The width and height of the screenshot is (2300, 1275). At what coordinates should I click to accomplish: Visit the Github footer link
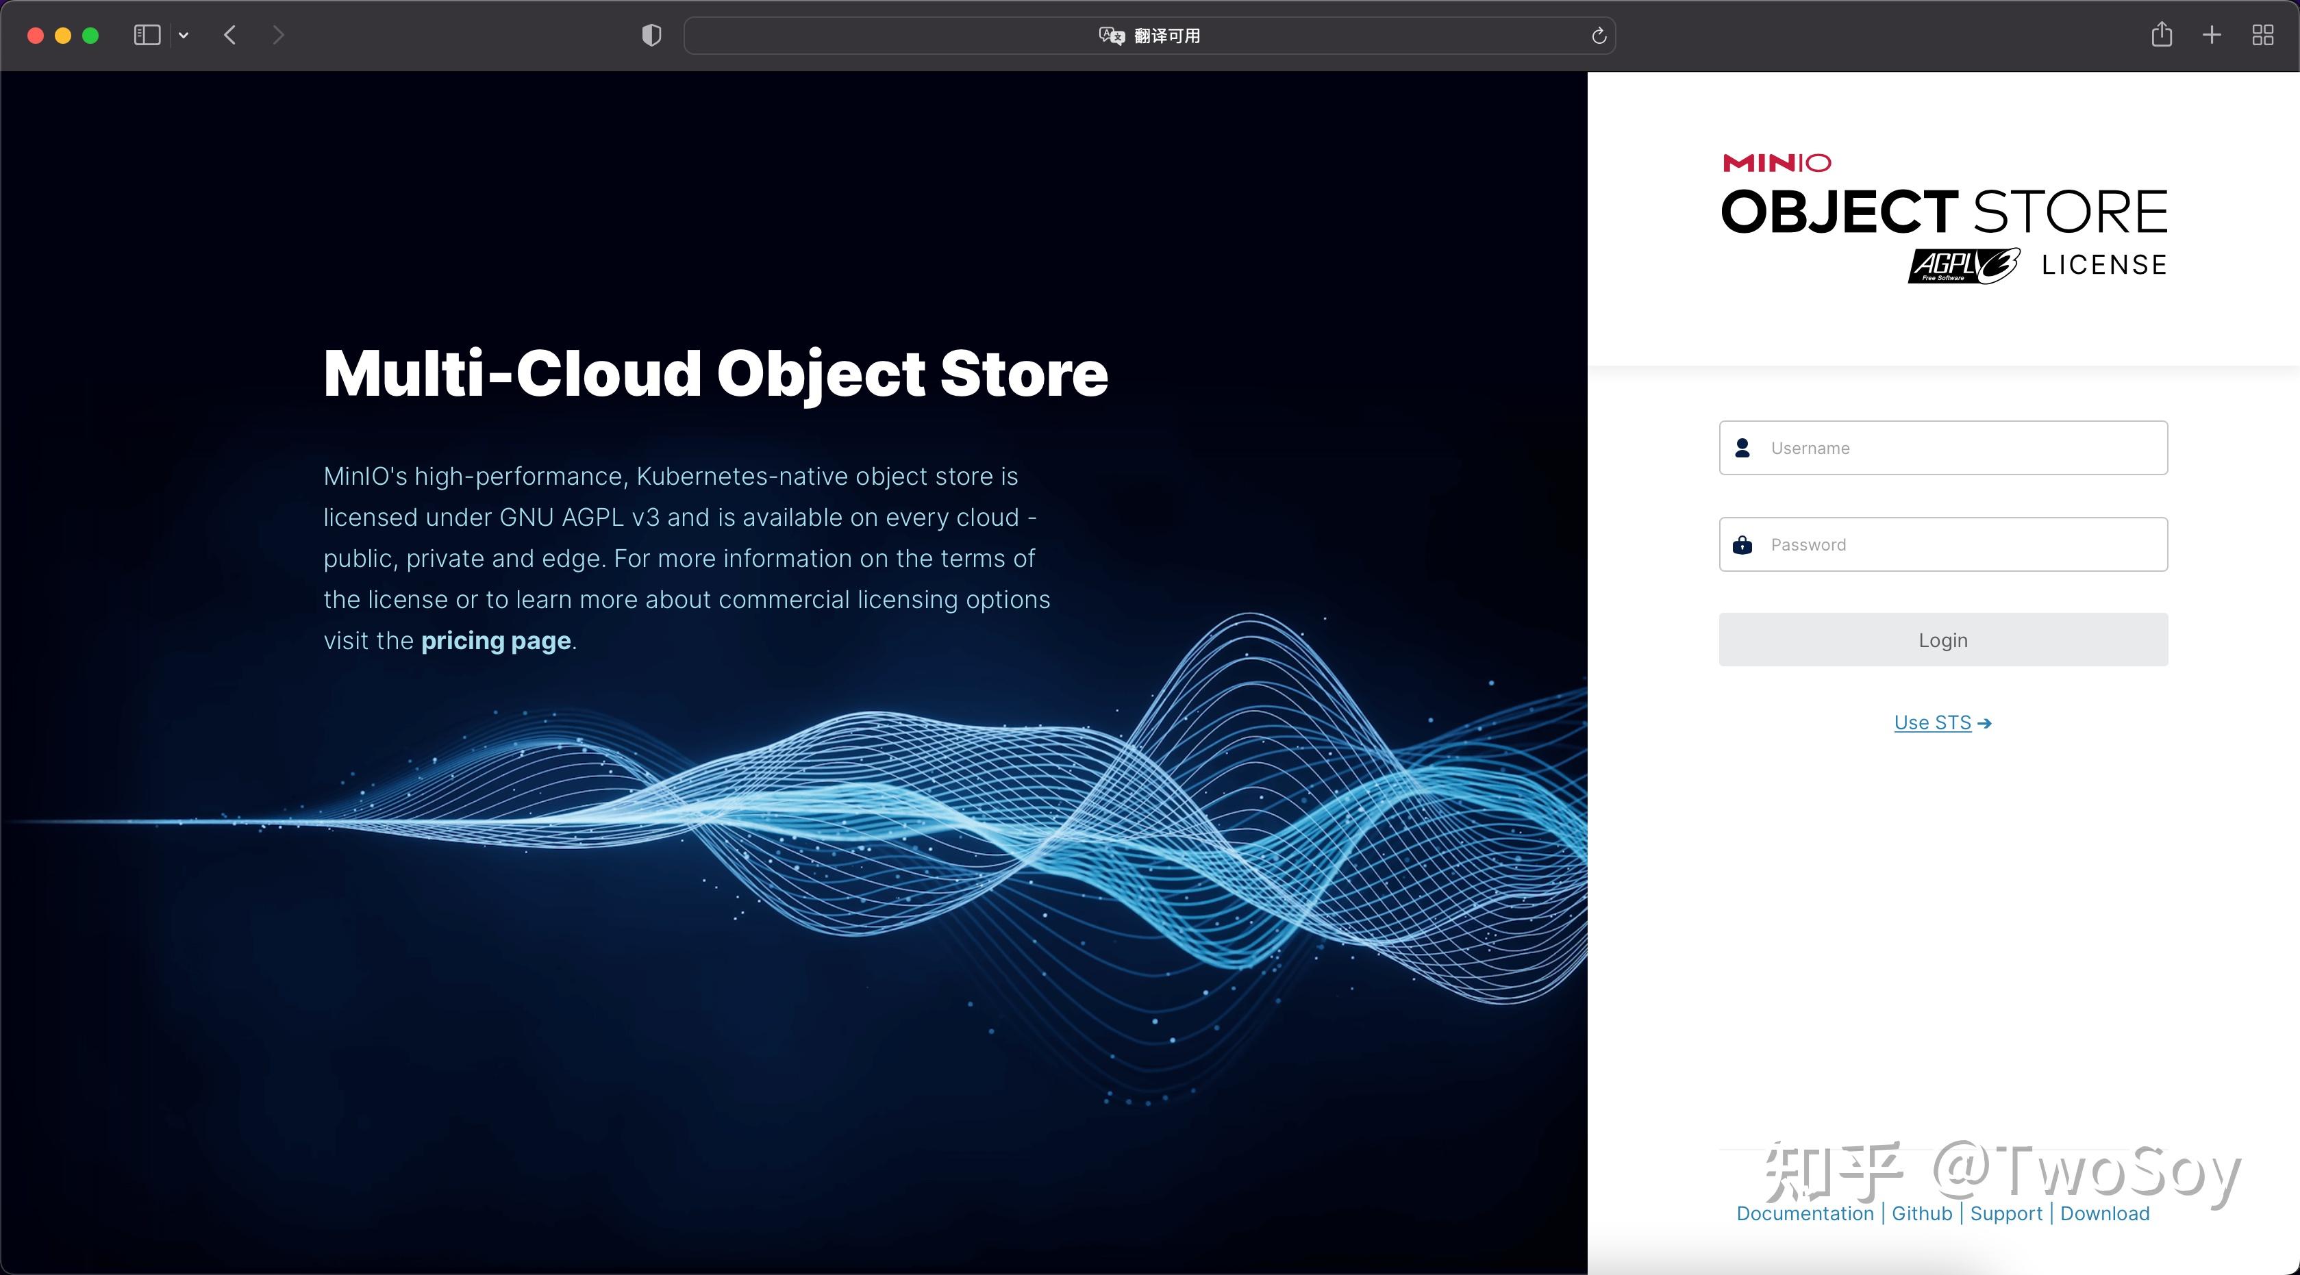[x=1921, y=1213]
